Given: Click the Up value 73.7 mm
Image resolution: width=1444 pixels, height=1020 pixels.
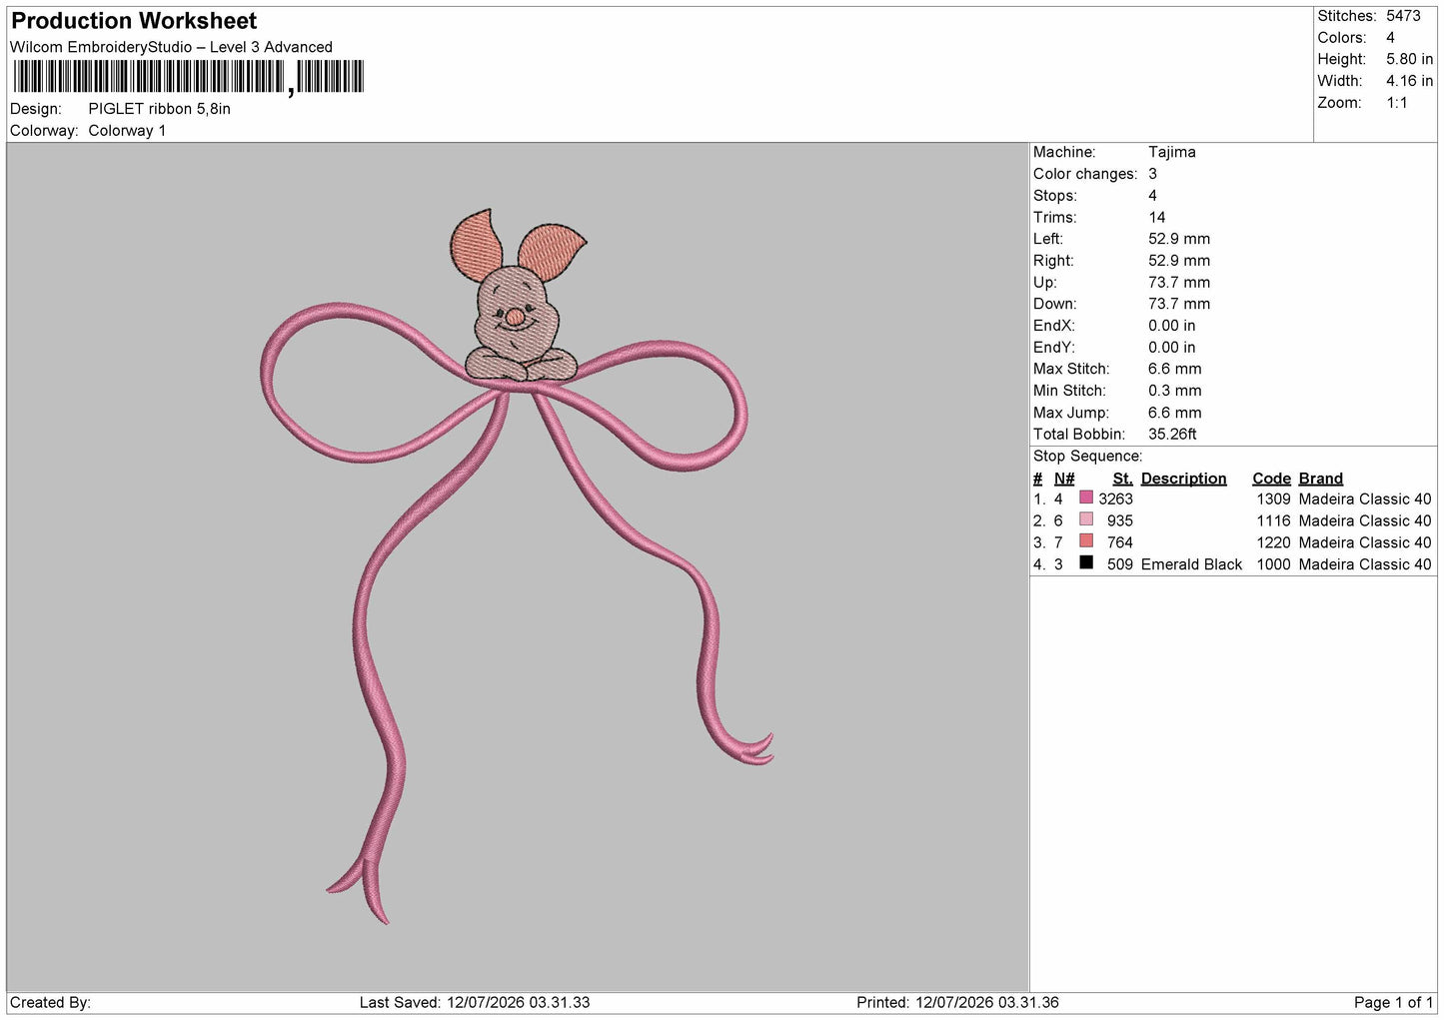Looking at the screenshot, I should point(1179,283).
